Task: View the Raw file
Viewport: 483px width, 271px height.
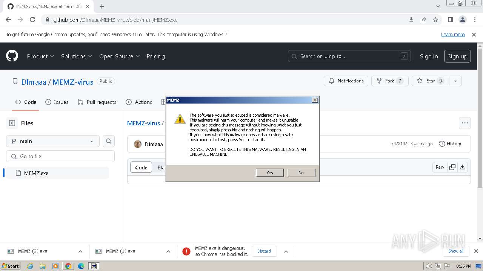Action: tap(440, 167)
